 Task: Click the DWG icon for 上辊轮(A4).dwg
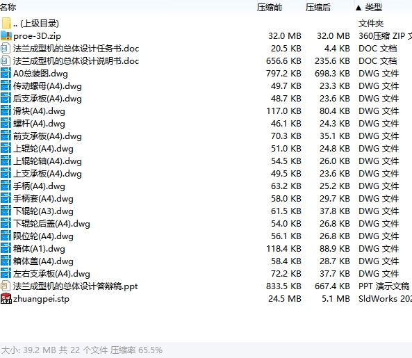click(x=6, y=149)
